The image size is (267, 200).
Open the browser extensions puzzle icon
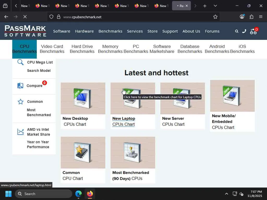[x=251, y=17]
